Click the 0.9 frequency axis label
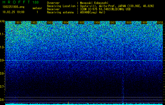This screenshot has height=105, width=165. point(2,60)
